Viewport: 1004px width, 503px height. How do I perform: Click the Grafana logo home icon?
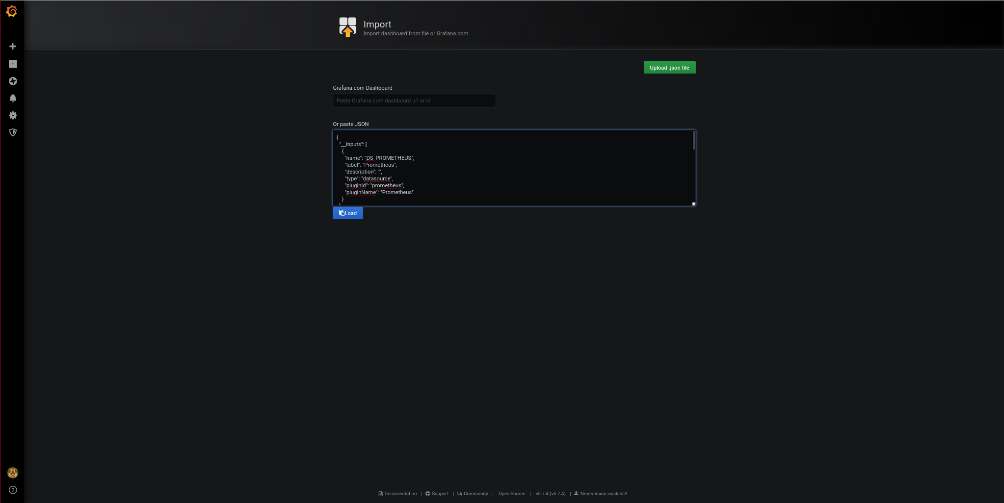12,11
